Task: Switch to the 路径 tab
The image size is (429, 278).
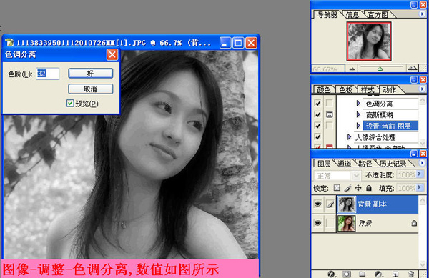Action: [x=365, y=164]
